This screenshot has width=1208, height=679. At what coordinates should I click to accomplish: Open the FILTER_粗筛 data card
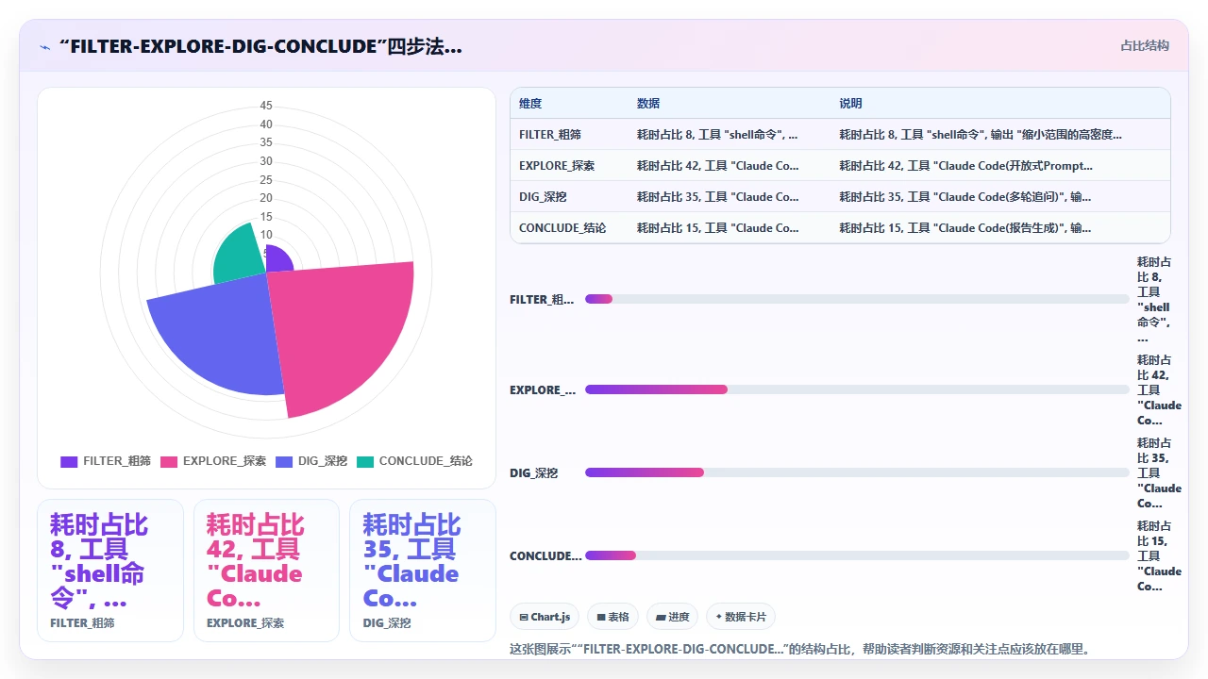coord(110,571)
